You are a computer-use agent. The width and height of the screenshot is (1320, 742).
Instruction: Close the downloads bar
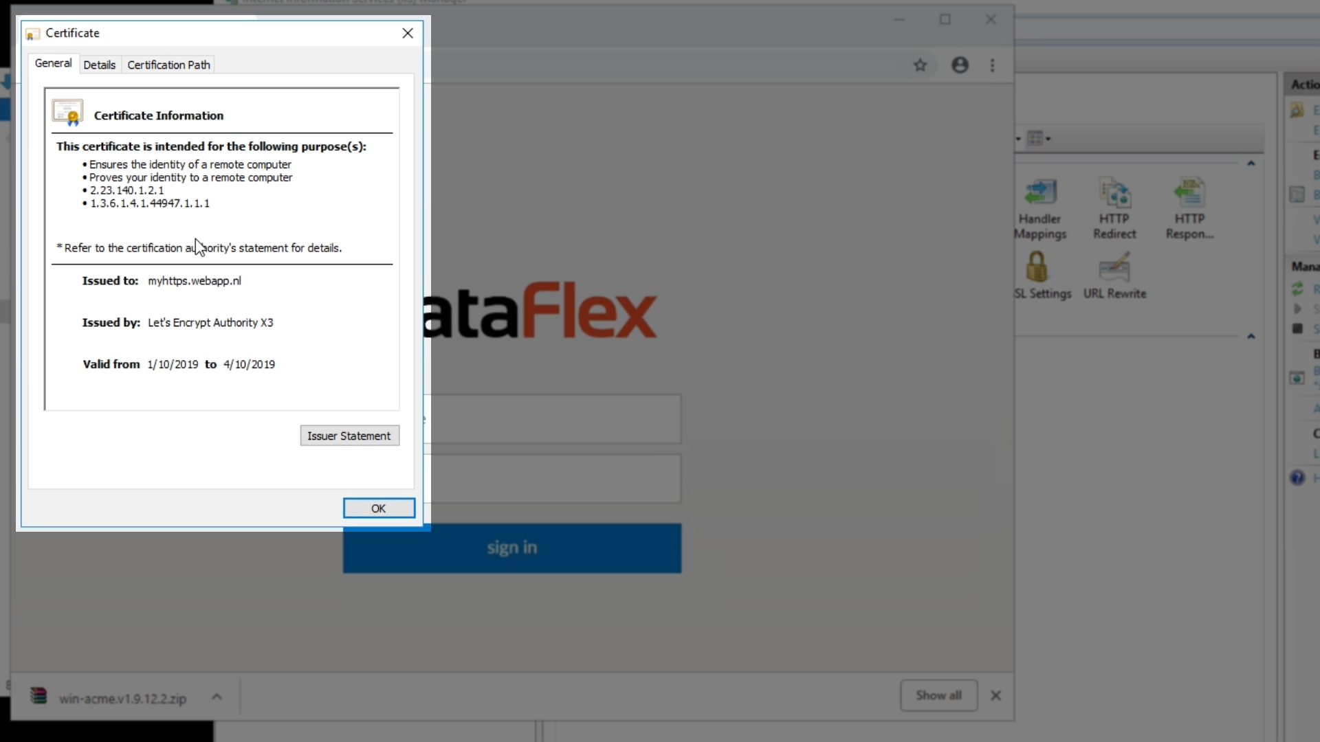[x=995, y=696]
